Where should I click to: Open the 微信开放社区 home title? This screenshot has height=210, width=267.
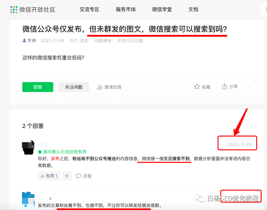(x=37, y=10)
